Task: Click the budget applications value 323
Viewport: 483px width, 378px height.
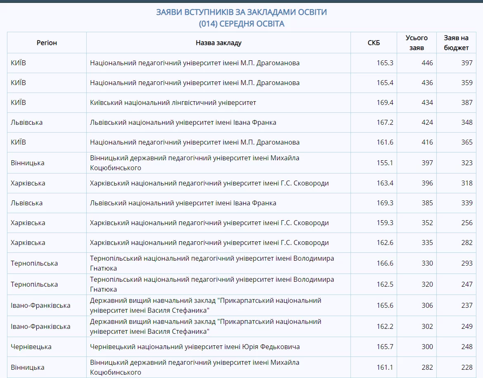Action: coord(467,163)
